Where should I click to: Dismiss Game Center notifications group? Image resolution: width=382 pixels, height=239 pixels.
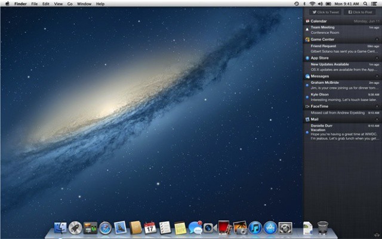tap(376, 39)
